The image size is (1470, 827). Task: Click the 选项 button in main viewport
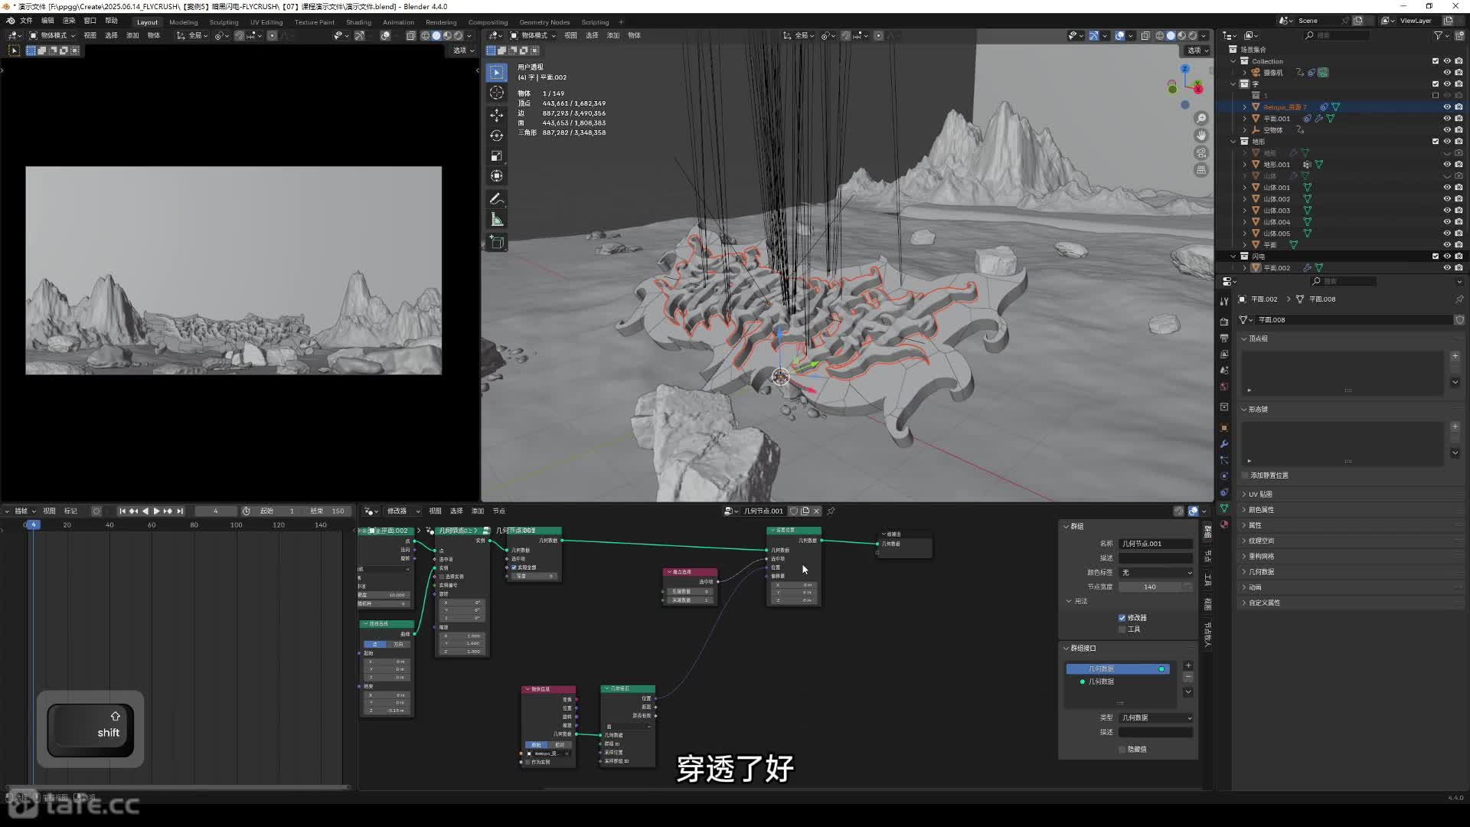1197,51
